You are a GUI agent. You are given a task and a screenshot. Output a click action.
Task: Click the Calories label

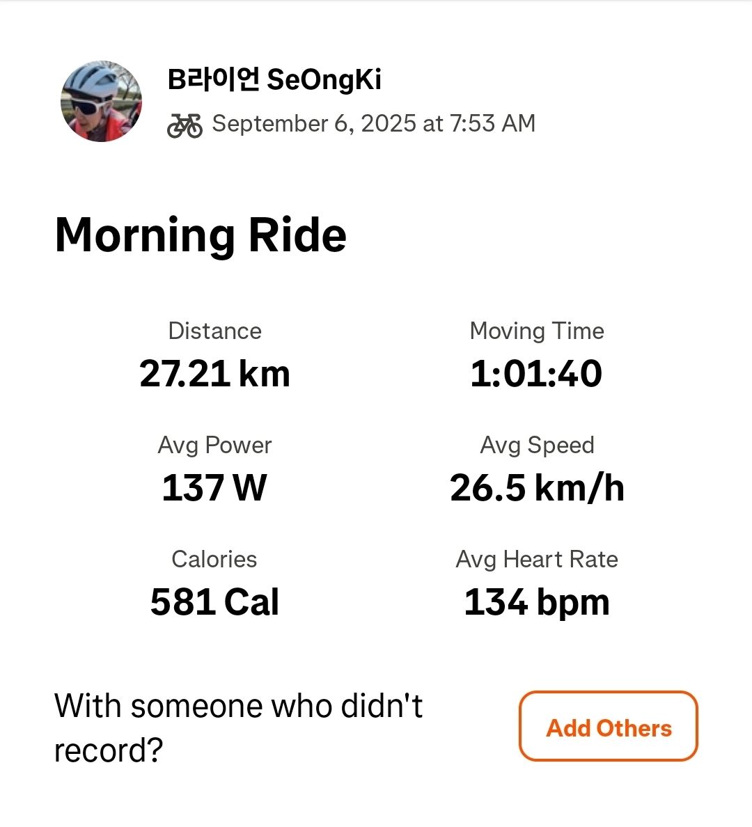[x=214, y=559]
